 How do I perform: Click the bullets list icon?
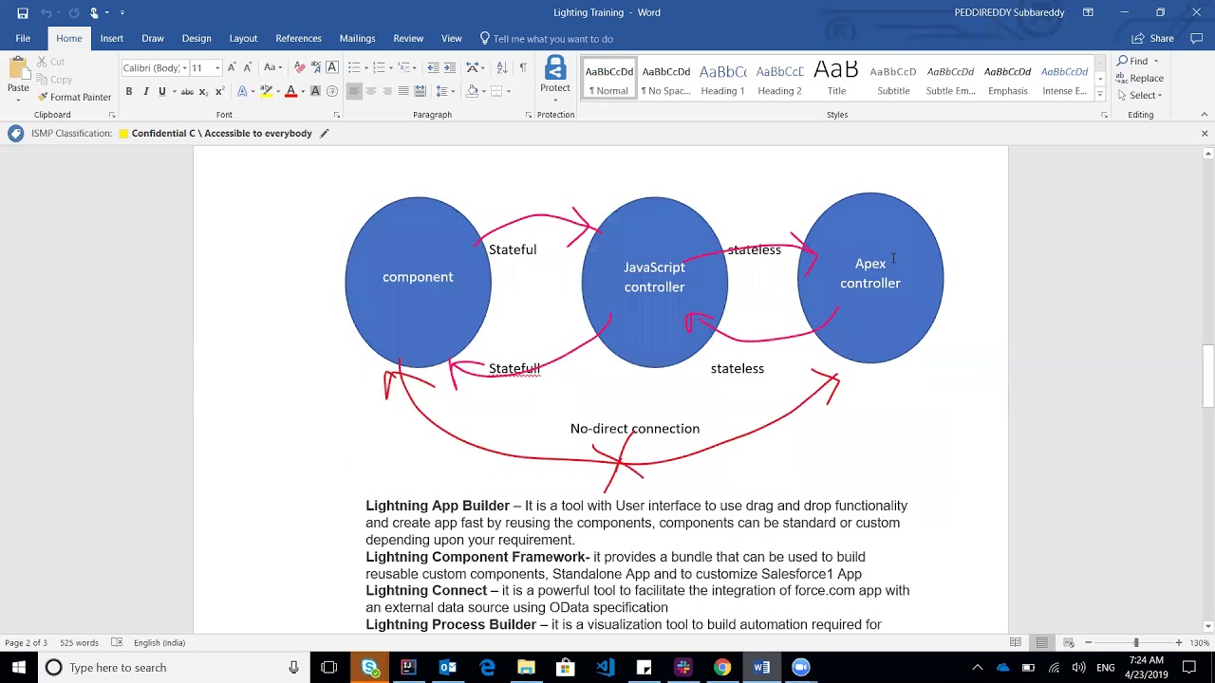click(355, 67)
